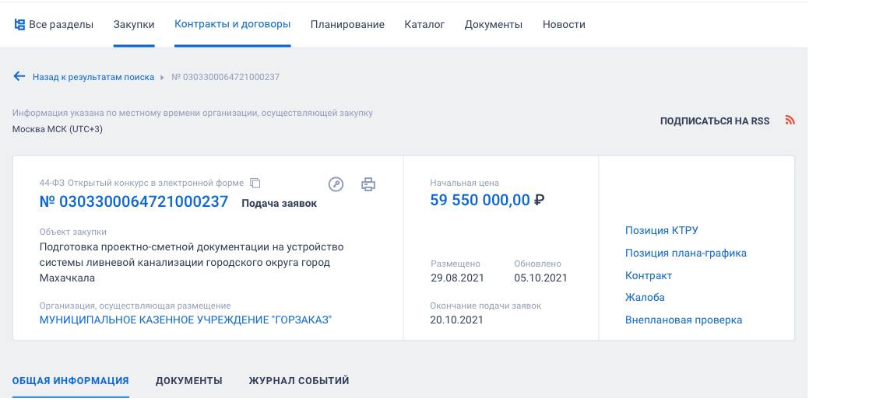Click the breadcrumb number № 0303300064721000237
This screenshot has height=402, width=876.
(225, 77)
